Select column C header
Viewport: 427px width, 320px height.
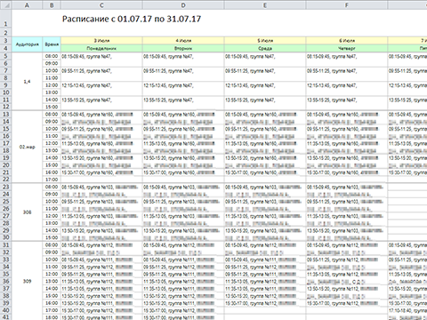pos(101,5)
